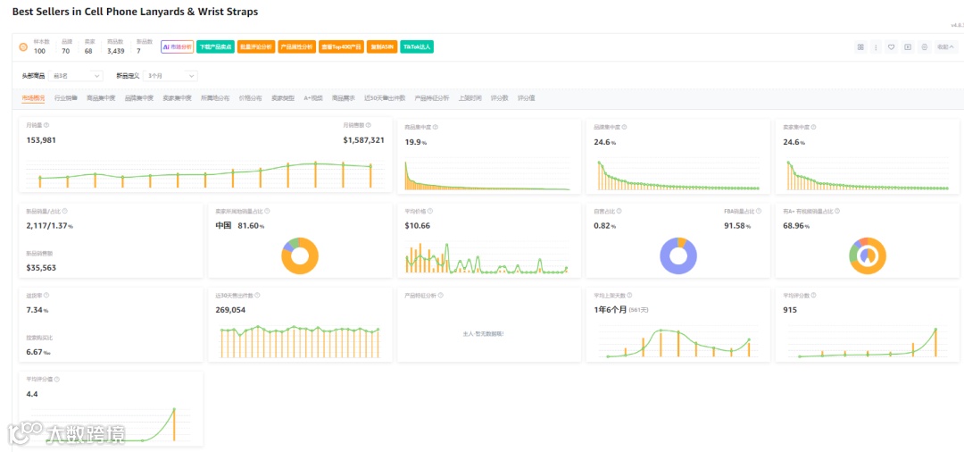Click help icon next to 商品集中度
This screenshot has width=964, height=452.
pyautogui.click(x=435, y=128)
